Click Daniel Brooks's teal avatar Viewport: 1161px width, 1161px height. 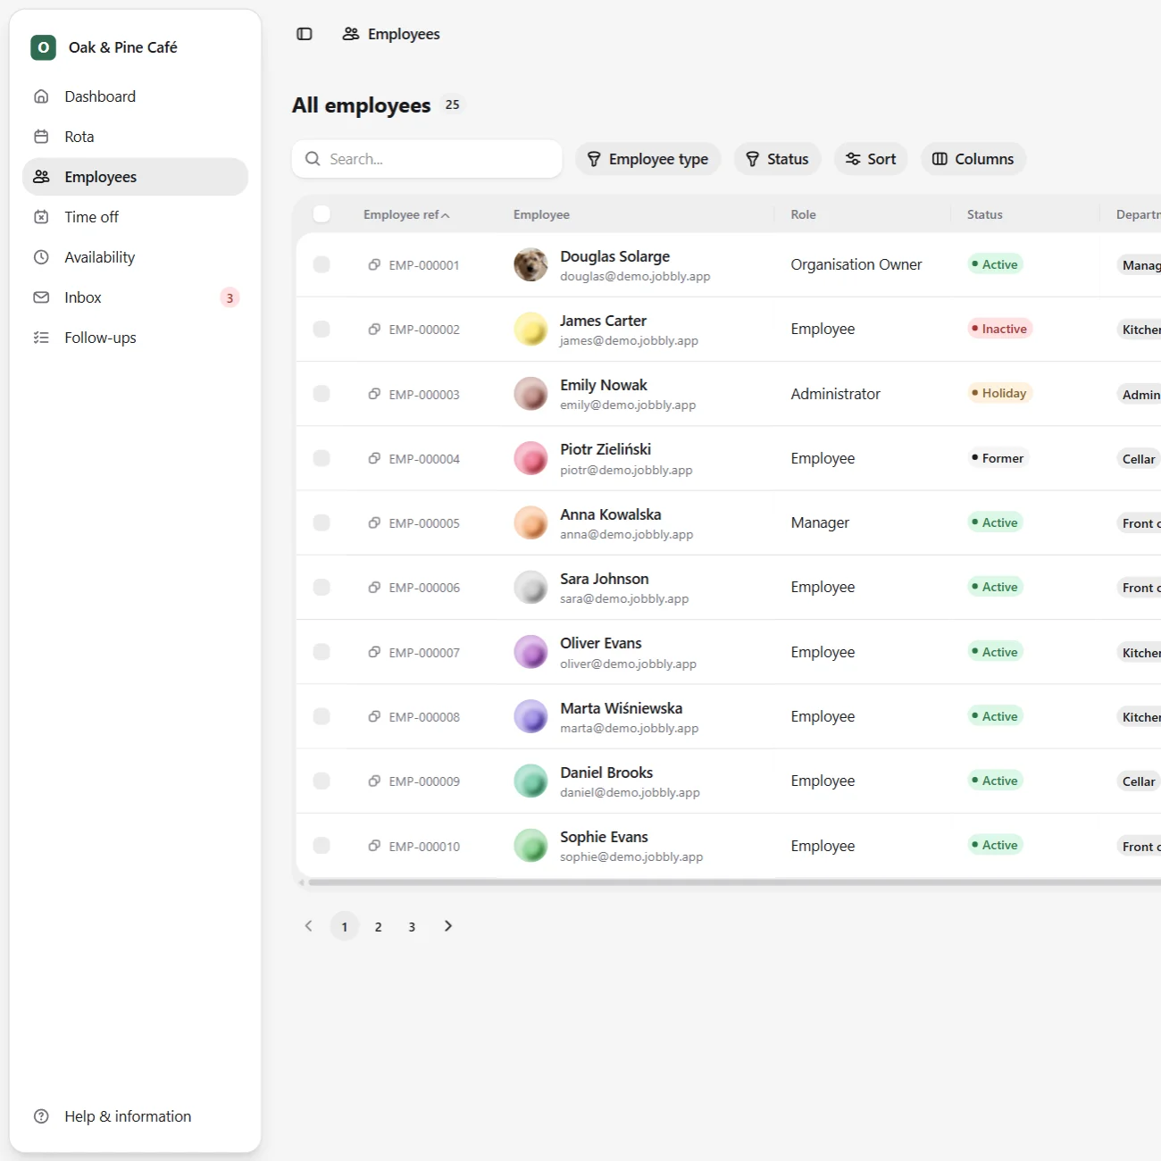(530, 781)
